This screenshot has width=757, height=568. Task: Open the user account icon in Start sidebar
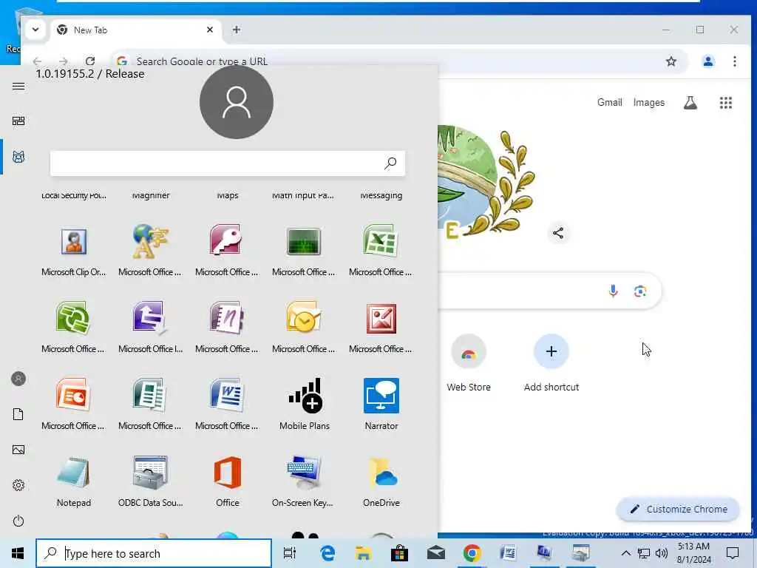pyautogui.click(x=18, y=379)
